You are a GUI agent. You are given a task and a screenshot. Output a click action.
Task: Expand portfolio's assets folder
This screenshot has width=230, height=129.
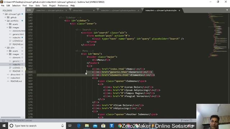click(7, 24)
